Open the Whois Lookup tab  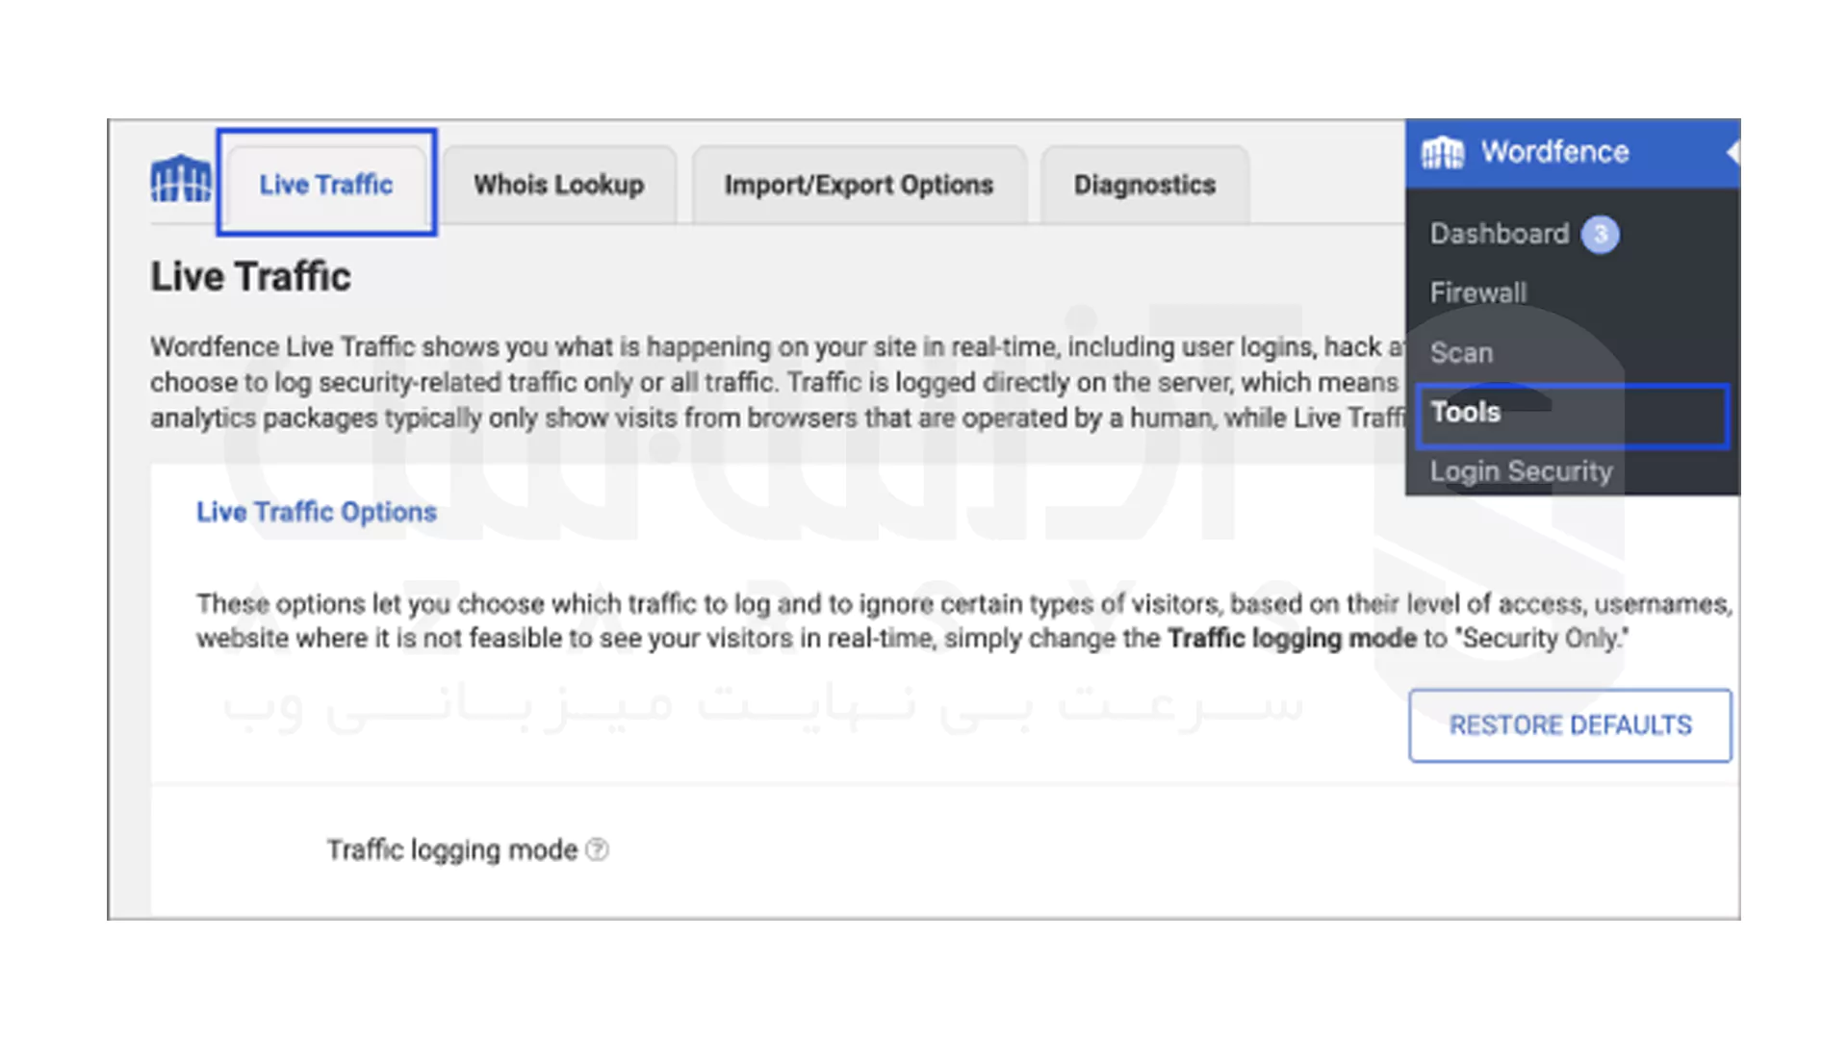pyautogui.click(x=558, y=184)
